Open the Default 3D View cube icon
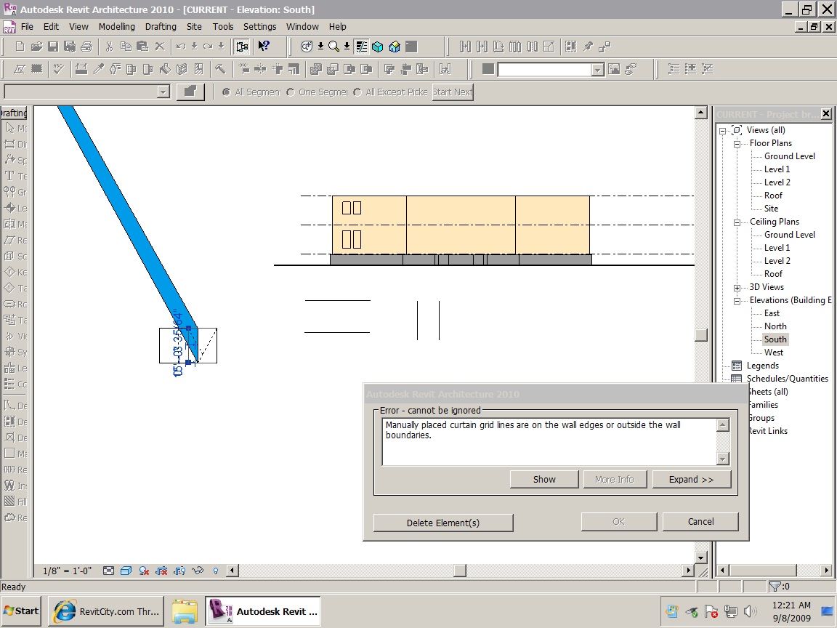Viewport: 837px width, 628px height. pos(378,47)
